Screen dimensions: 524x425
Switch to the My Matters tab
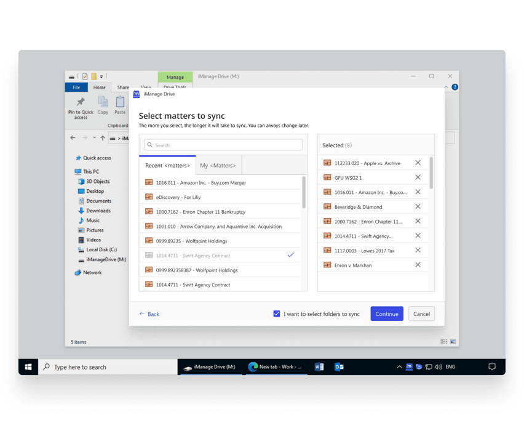click(218, 164)
